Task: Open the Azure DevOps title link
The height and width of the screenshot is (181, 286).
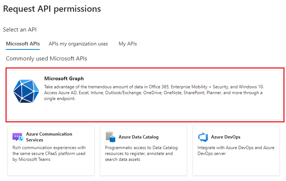Action: pyautogui.click(x=225, y=137)
